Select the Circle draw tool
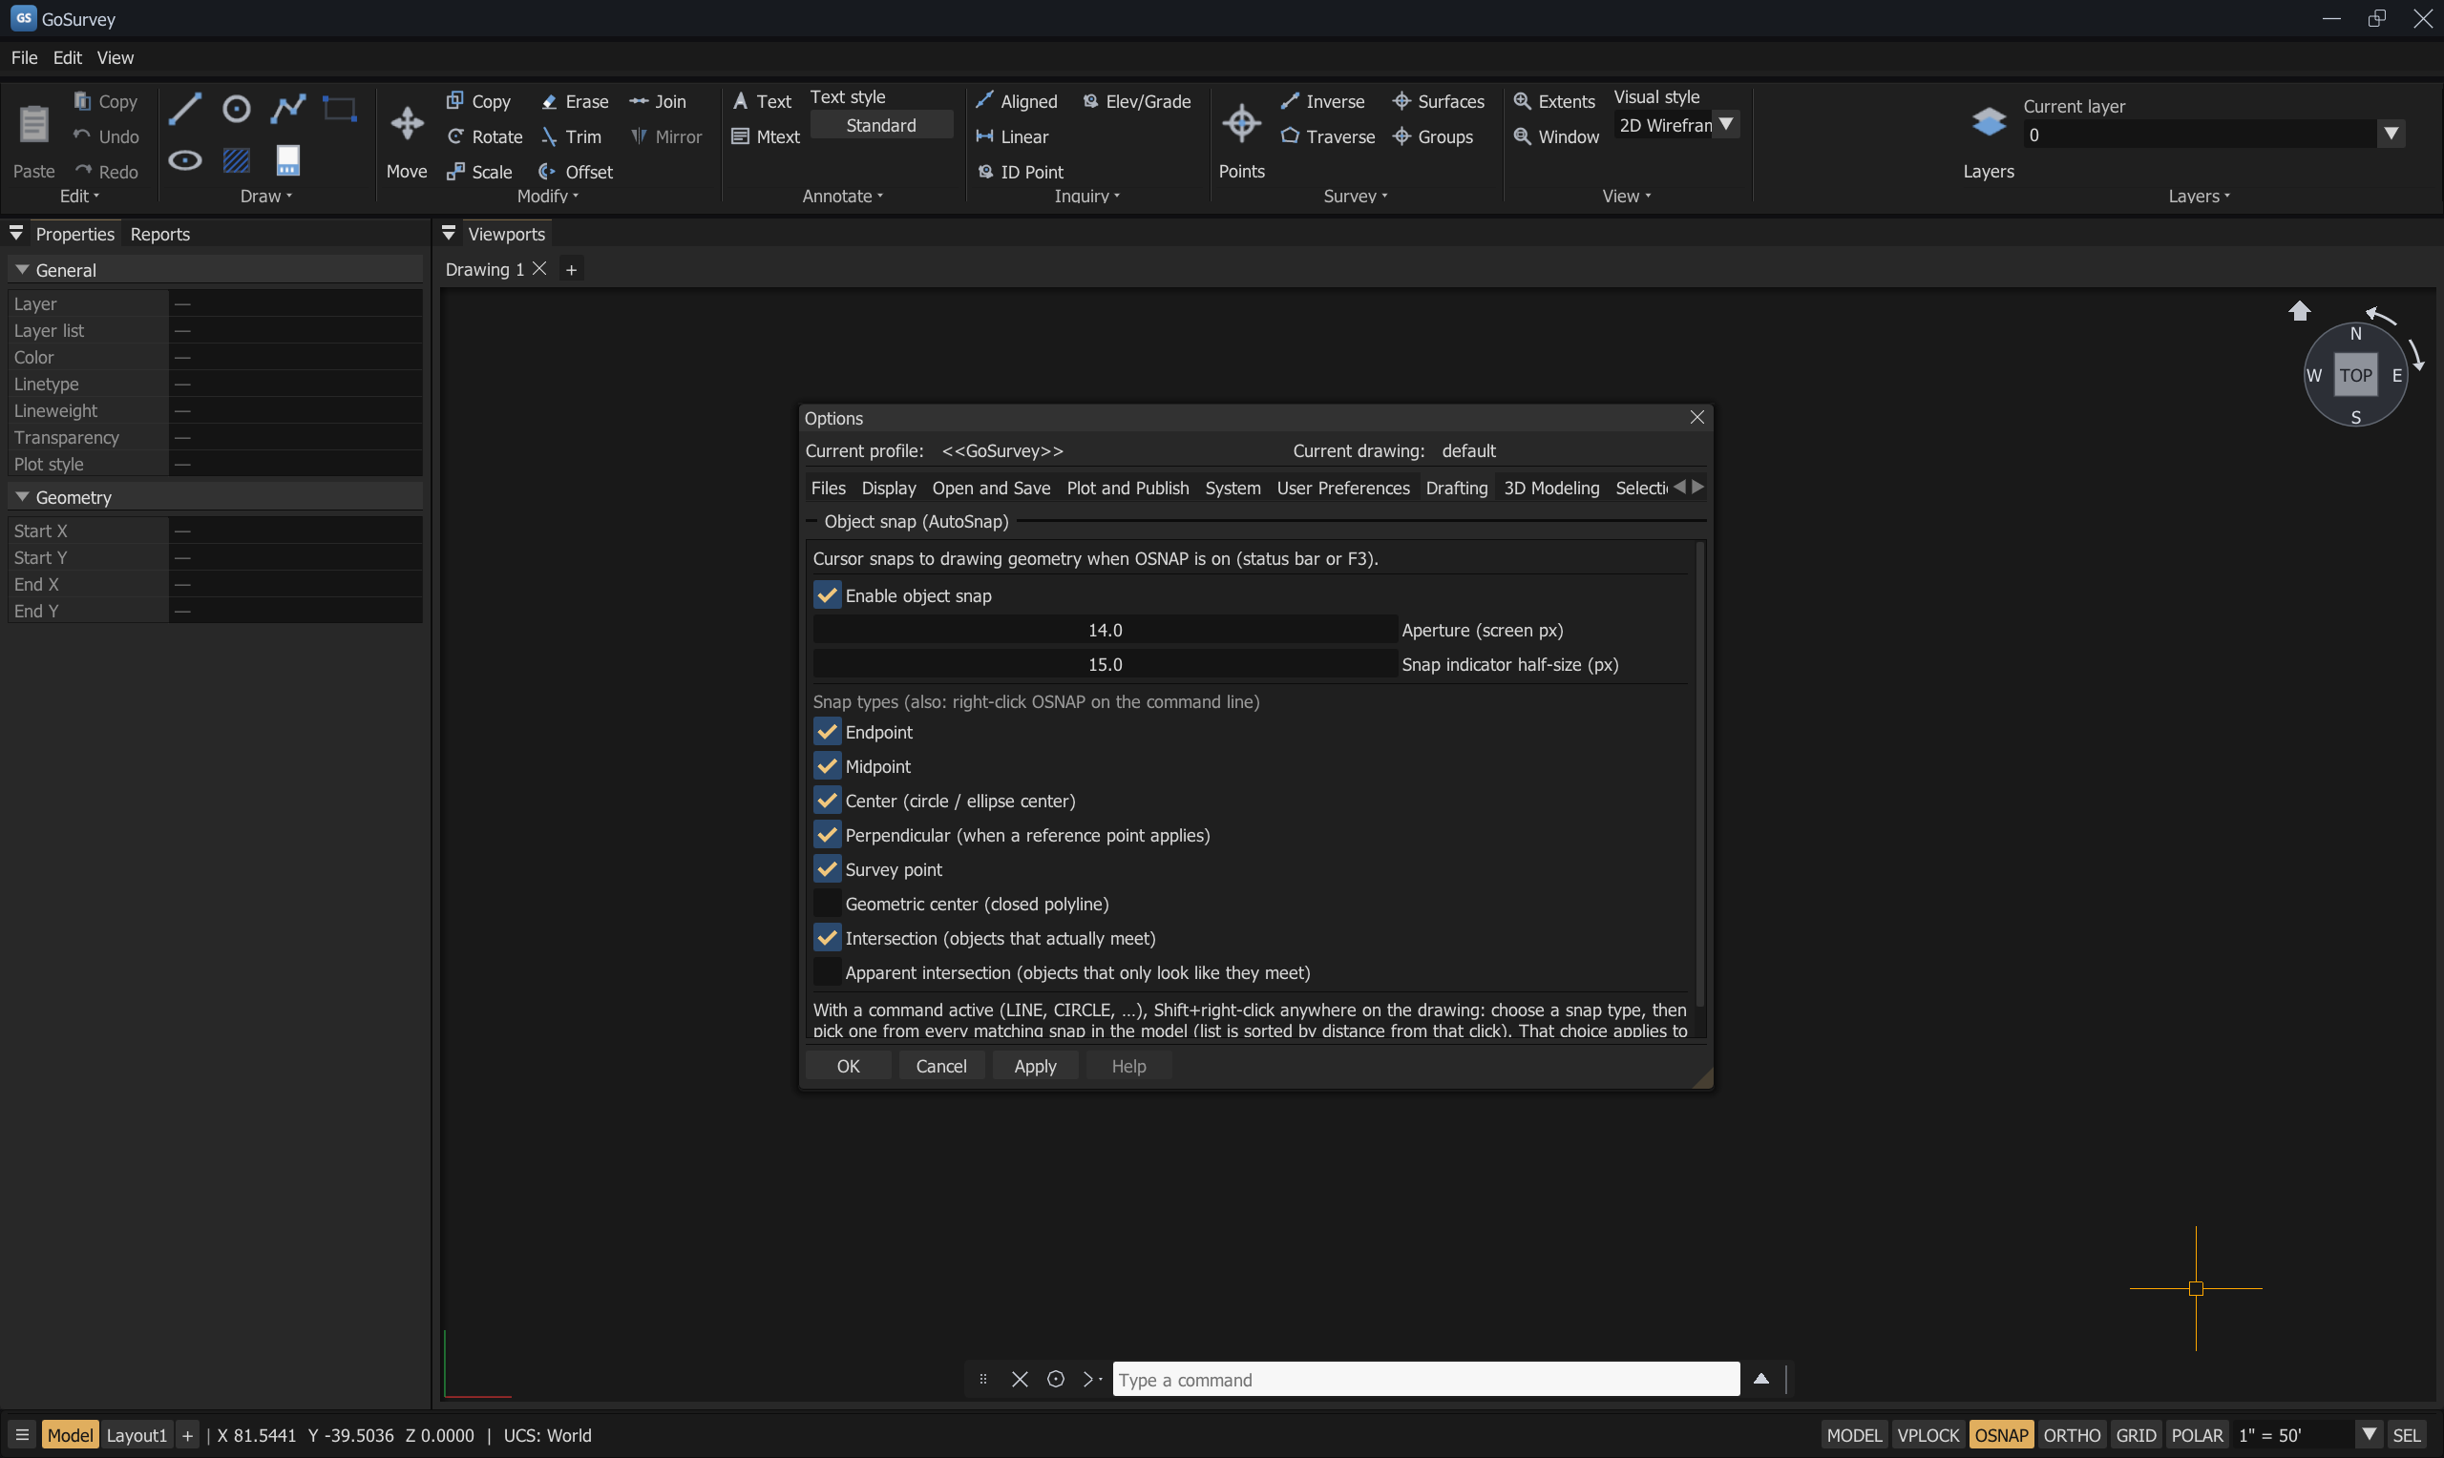Viewport: 2444px width, 1458px height. (x=236, y=108)
